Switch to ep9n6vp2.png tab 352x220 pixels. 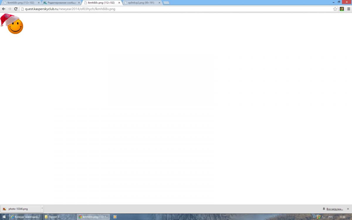(142, 3)
